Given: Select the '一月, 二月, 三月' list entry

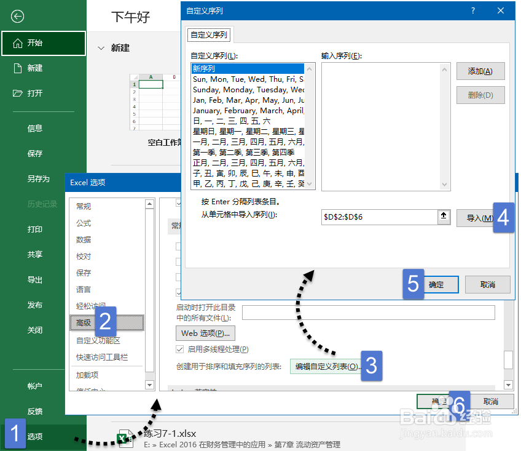Looking at the screenshot, I should [x=248, y=142].
